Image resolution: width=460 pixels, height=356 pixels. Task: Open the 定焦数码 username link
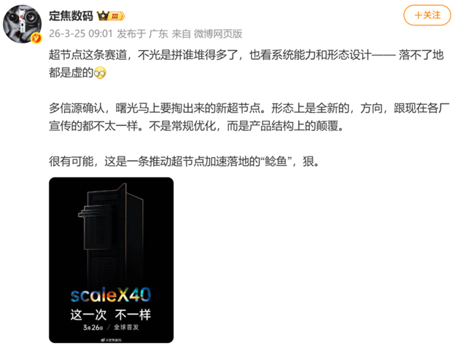[x=71, y=16]
